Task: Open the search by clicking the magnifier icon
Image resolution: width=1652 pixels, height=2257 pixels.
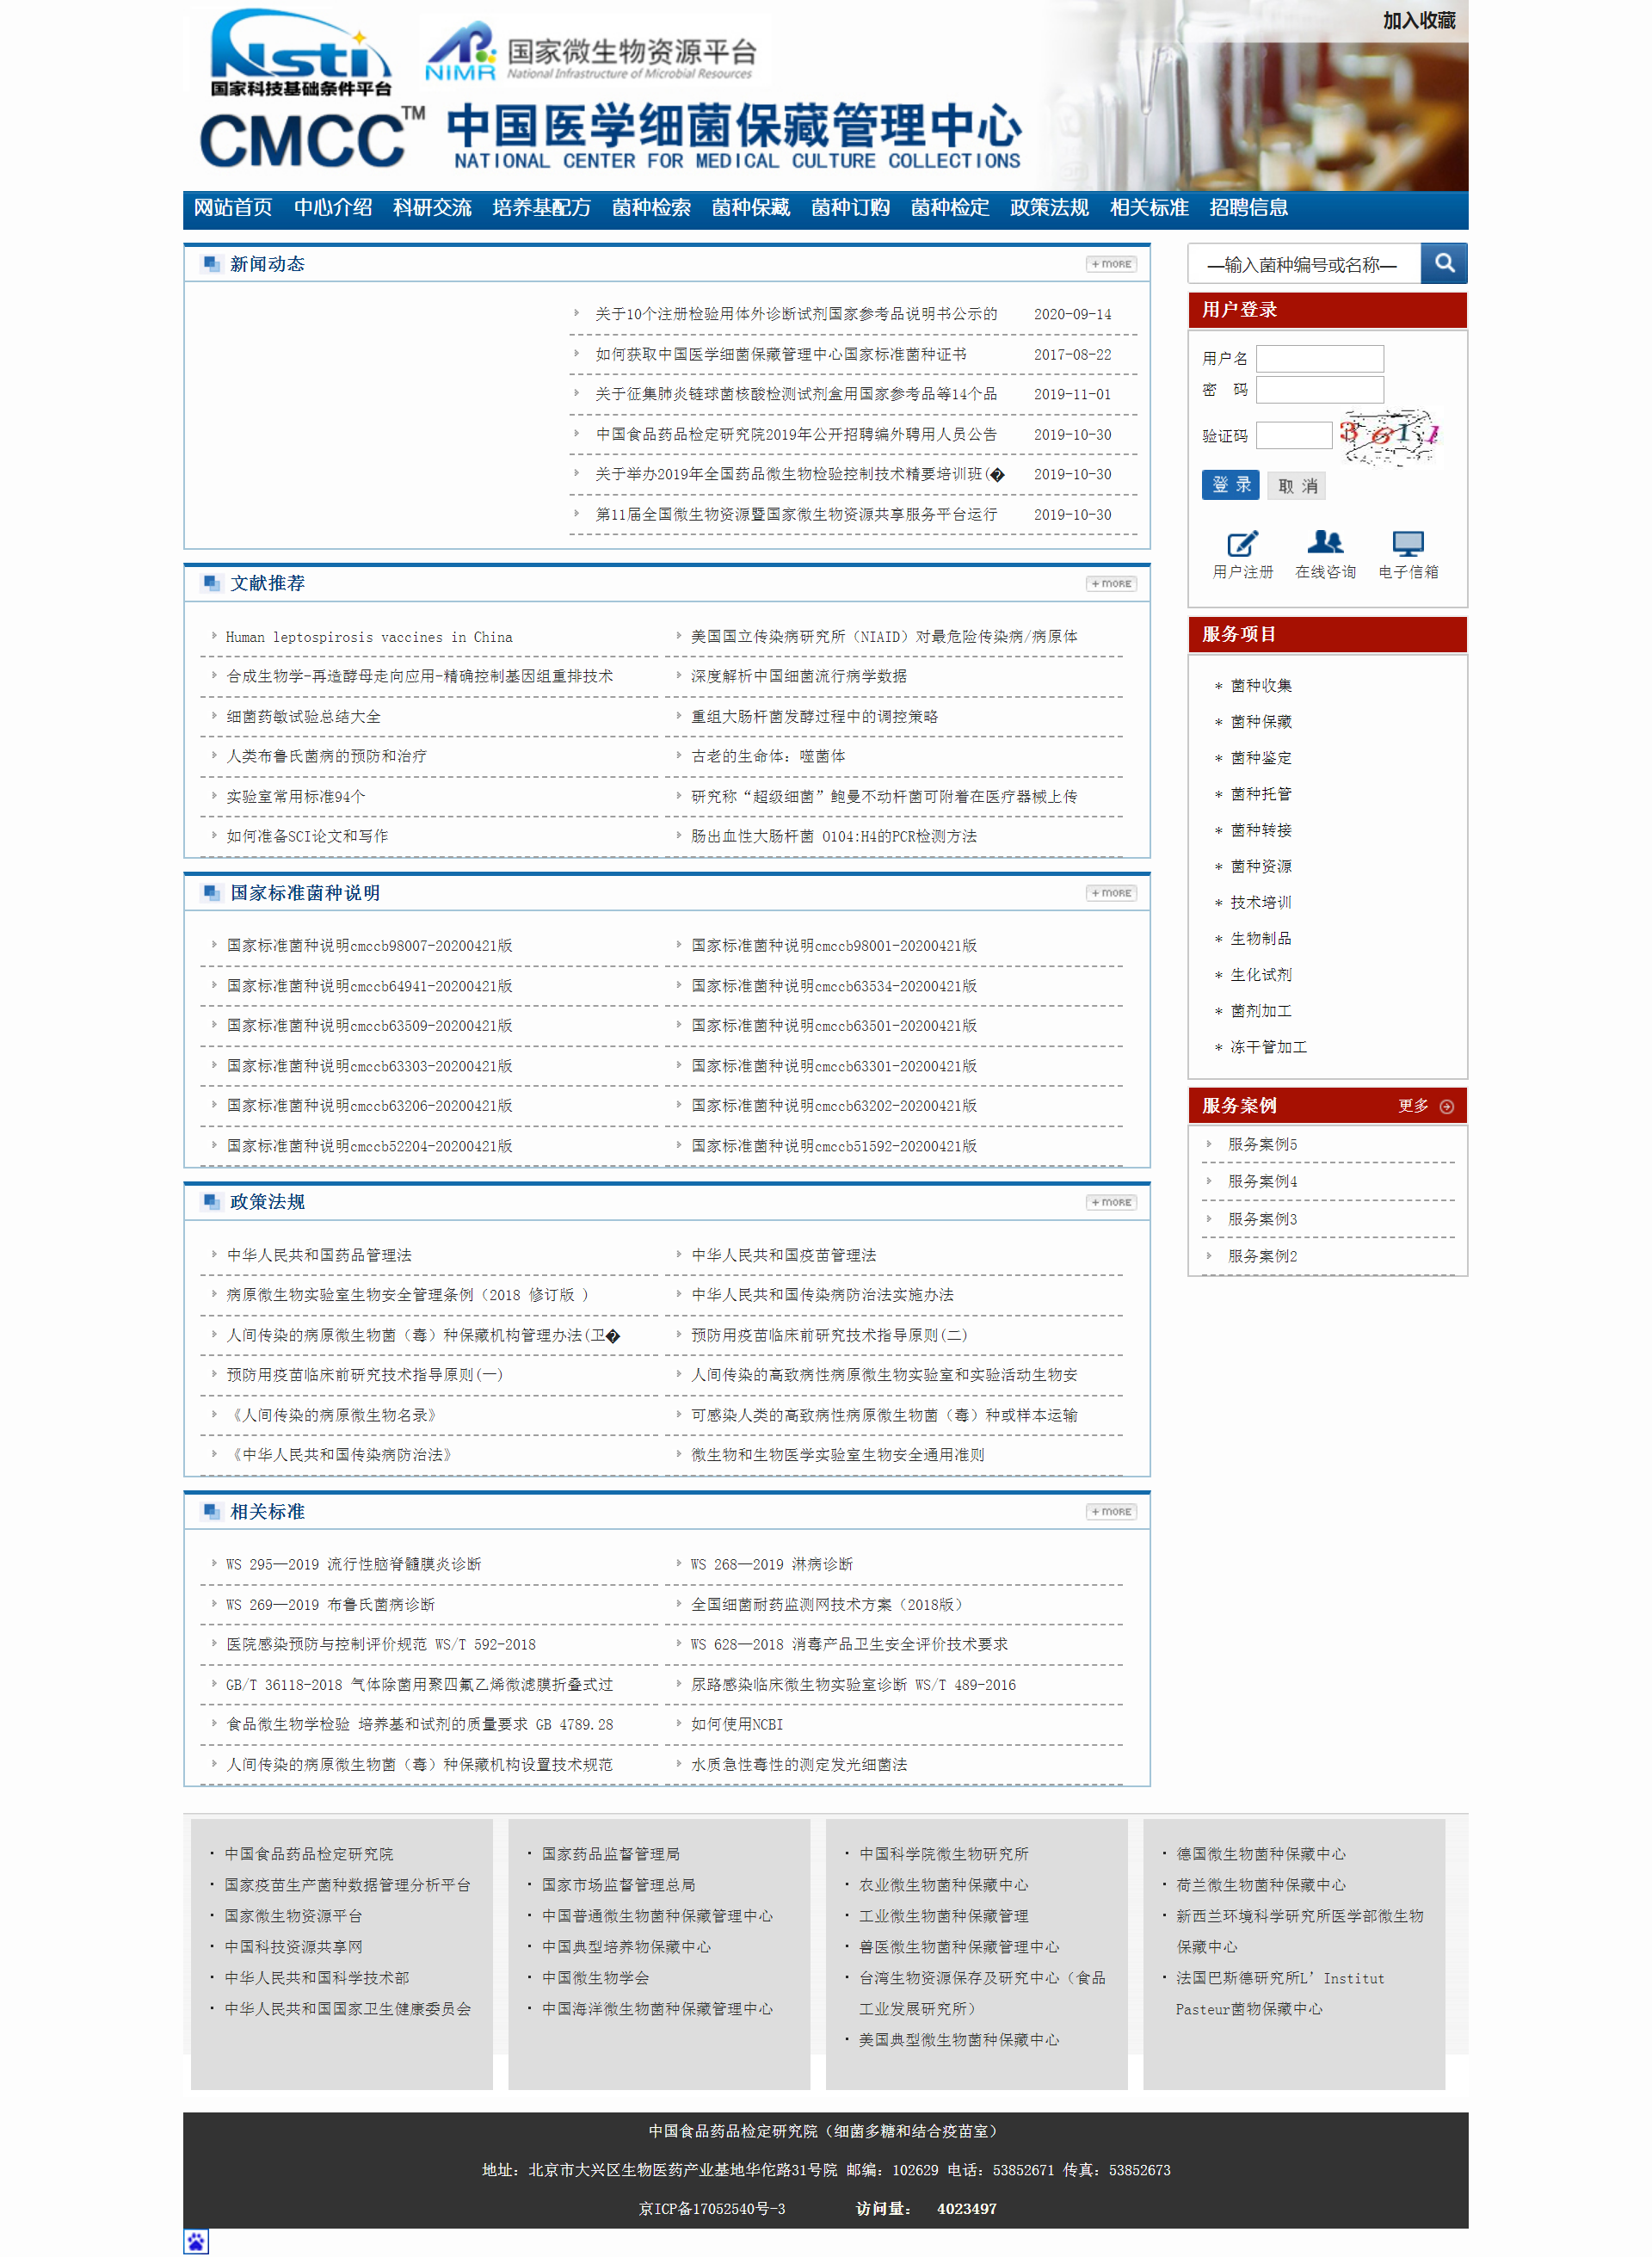Action: click(x=1443, y=263)
